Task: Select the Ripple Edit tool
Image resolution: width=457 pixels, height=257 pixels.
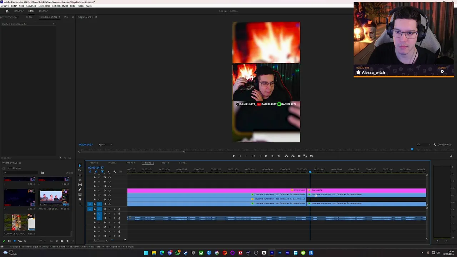Action: point(80,175)
